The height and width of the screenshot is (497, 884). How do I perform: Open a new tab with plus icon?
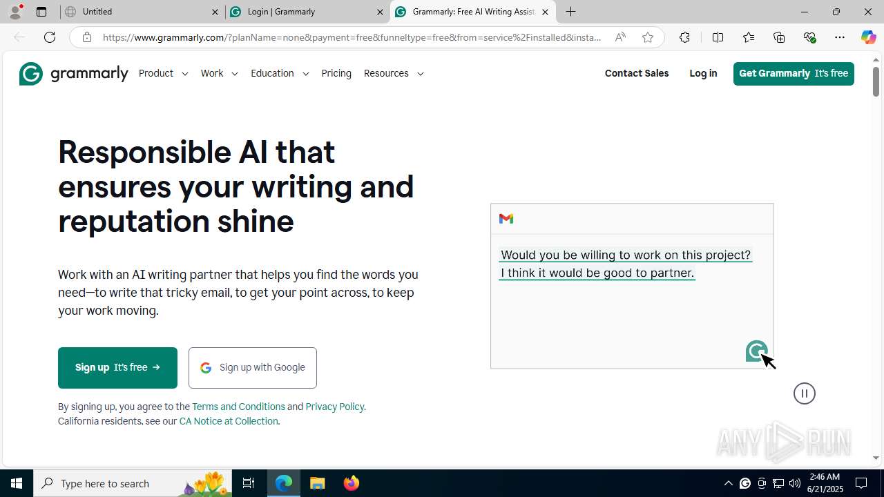pyautogui.click(x=571, y=12)
